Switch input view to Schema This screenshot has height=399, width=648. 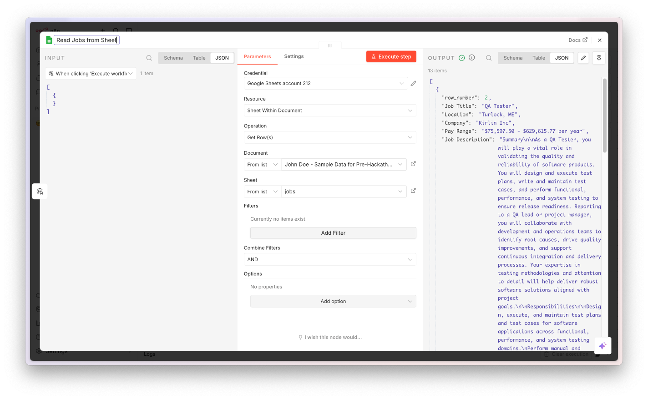173,58
